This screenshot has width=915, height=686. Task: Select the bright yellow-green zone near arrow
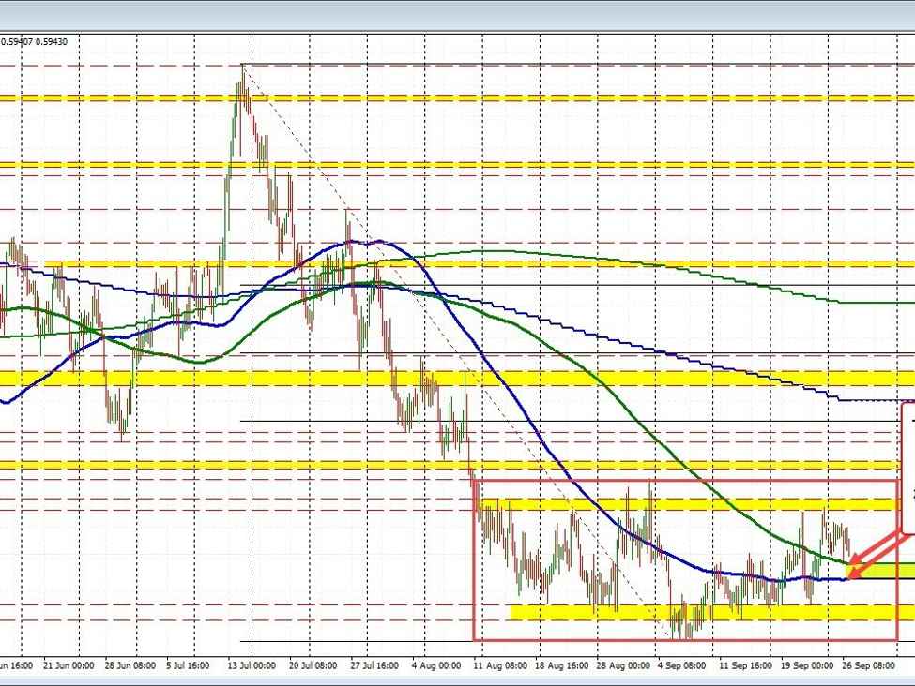click(x=887, y=569)
